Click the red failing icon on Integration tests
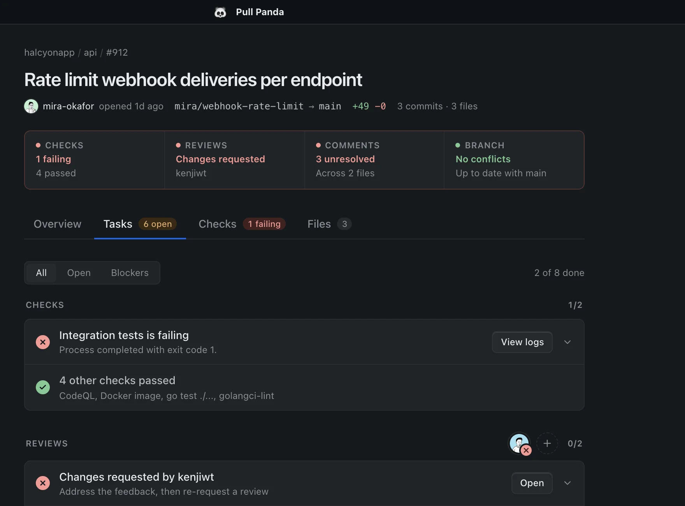 click(43, 342)
